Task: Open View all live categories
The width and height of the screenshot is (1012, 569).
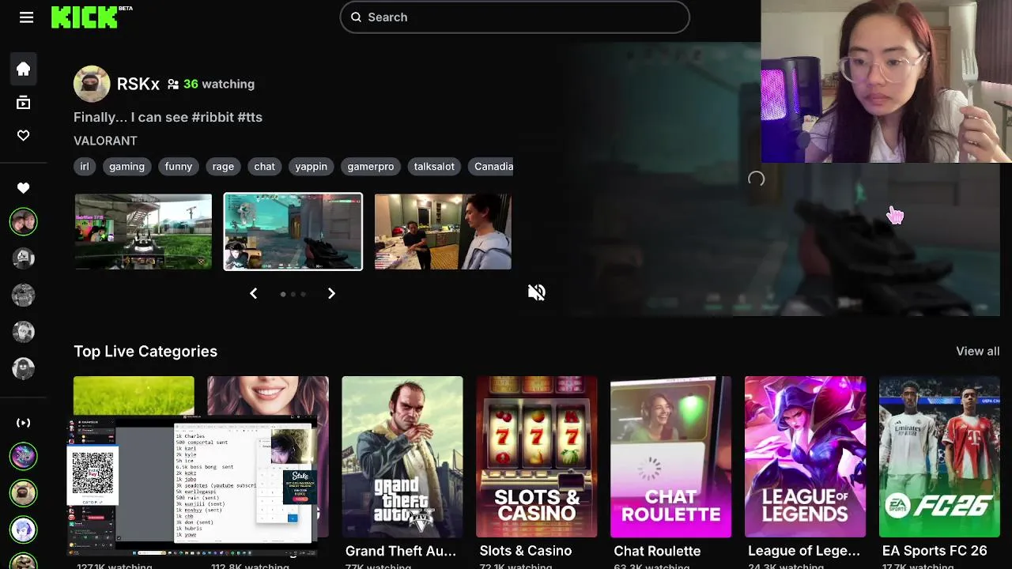Action: click(x=977, y=351)
